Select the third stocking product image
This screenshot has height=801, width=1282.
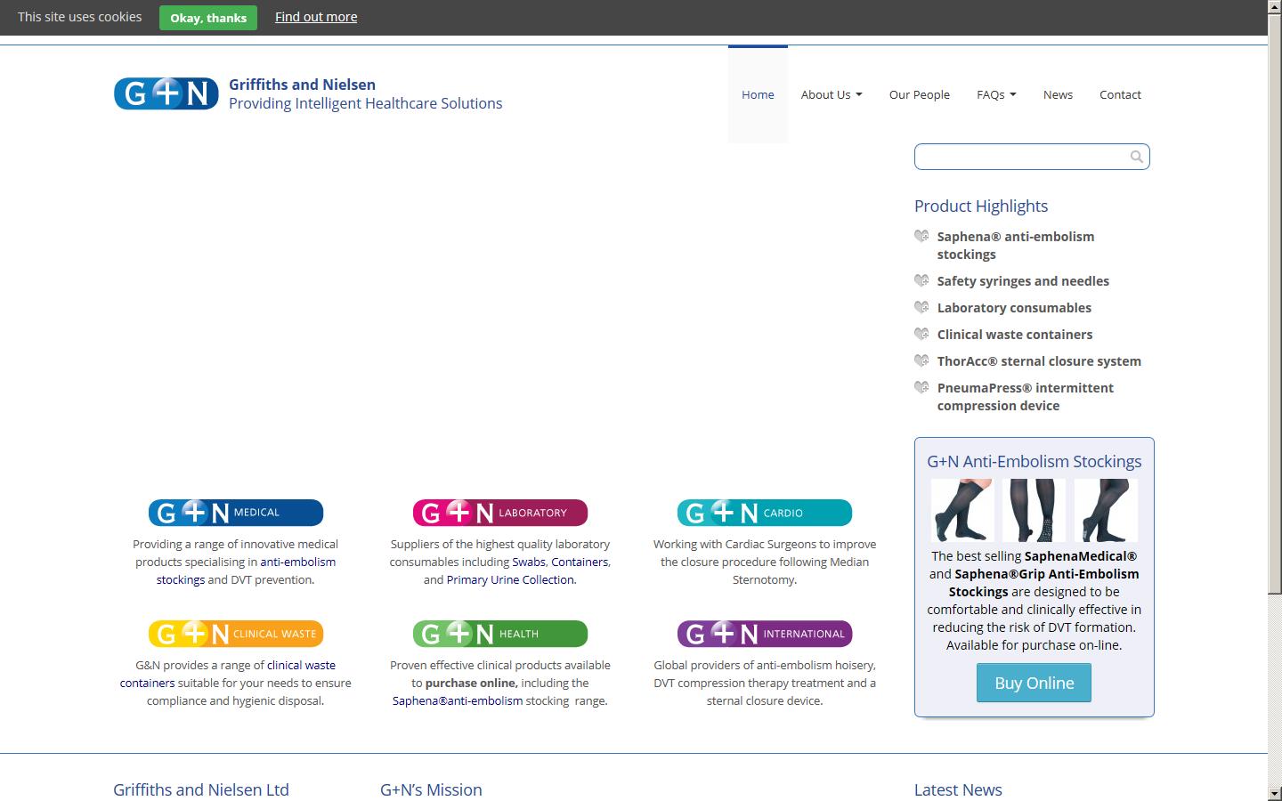click(1106, 510)
